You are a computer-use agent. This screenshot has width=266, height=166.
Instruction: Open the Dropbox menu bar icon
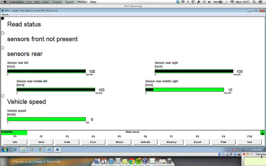pyautogui.click(x=178, y=2)
